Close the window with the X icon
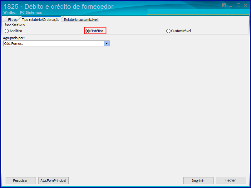This screenshot has height=188, width=251. click(x=245, y=5)
